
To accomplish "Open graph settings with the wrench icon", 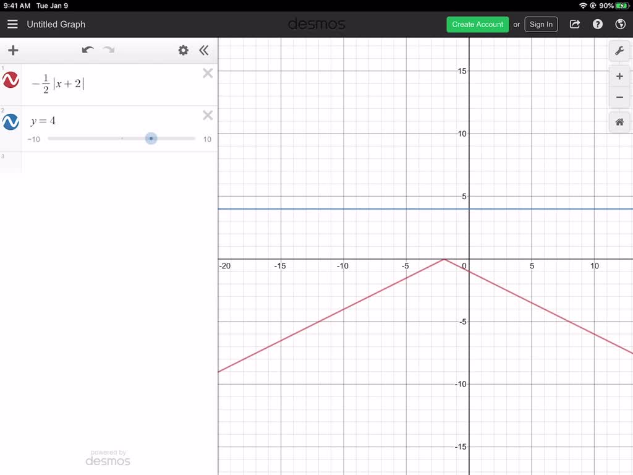I will [x=619, y=51].
